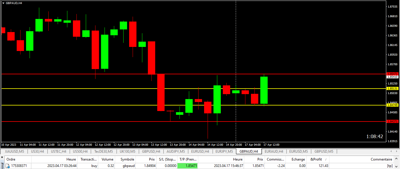400x169 pixels.
Task: Sort by the open Prix column after Symbole
Action: click(146, 159)
